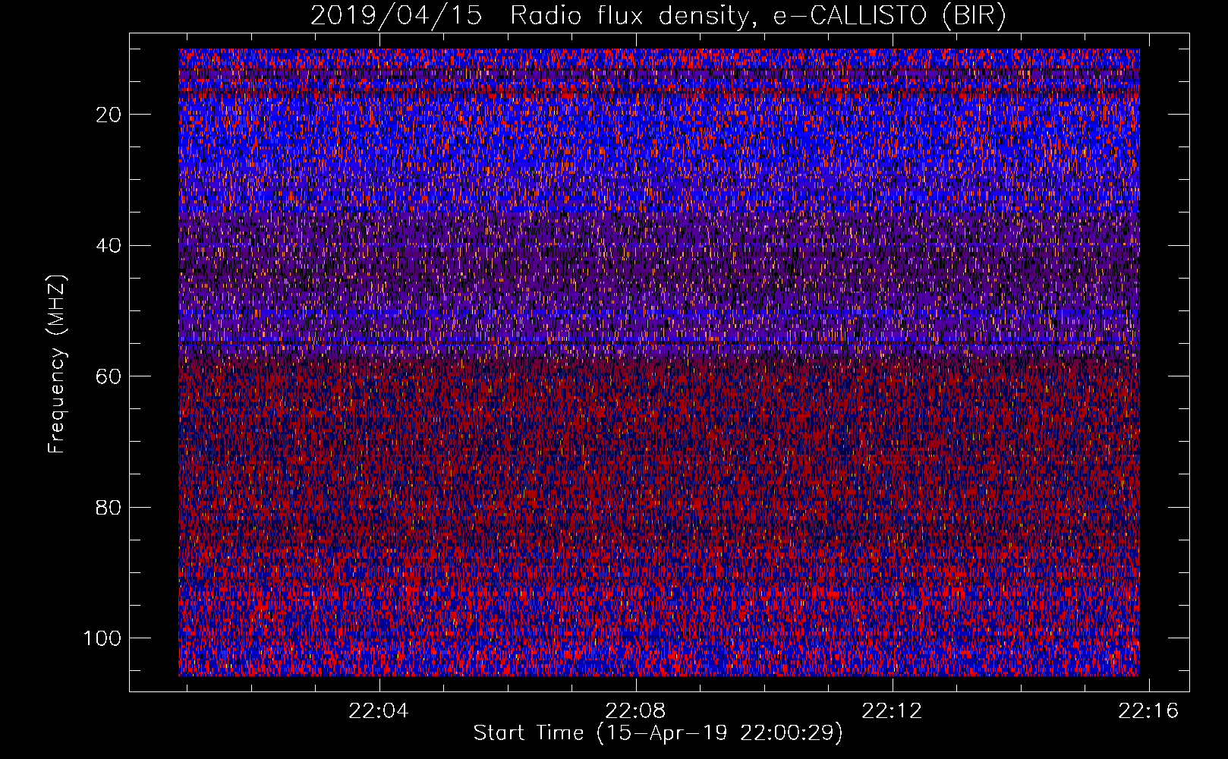Click the '60' frequency tick label
Viewport: 1228px width, 759px height.
[x=109, y=376]
